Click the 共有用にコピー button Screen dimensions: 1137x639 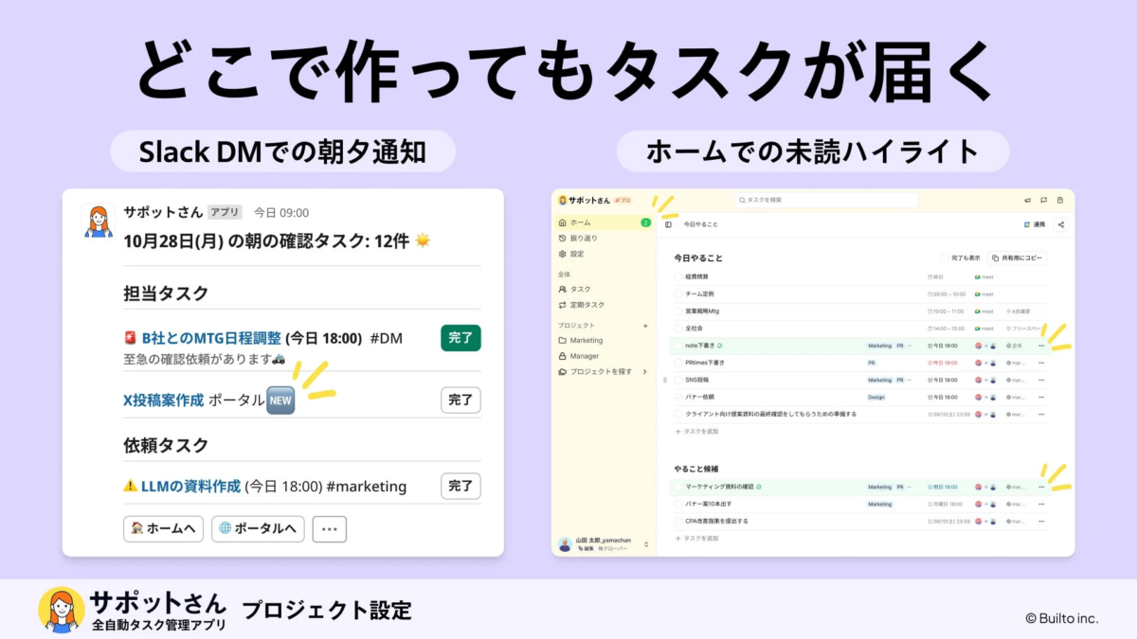point(1017,258)
